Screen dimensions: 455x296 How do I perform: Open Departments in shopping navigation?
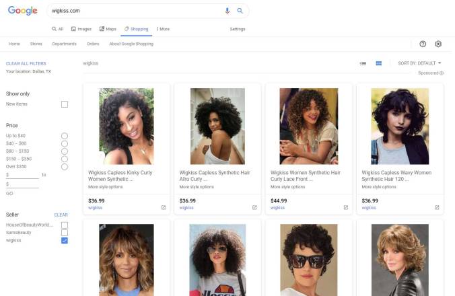click(x=64, y=44)
